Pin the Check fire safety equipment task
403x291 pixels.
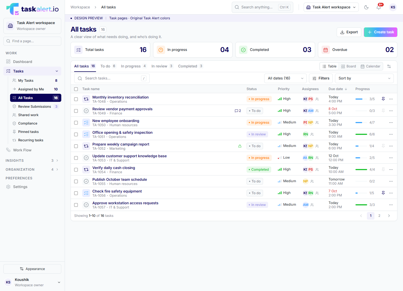(x=383, y=193)
